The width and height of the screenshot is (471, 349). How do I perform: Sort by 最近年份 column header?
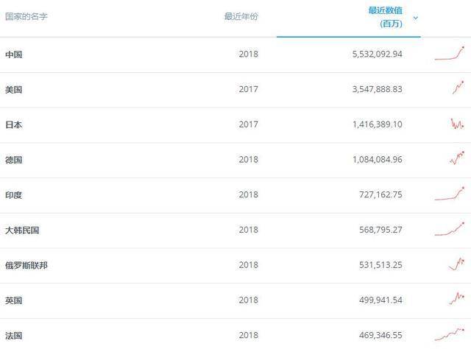[241, 16]
